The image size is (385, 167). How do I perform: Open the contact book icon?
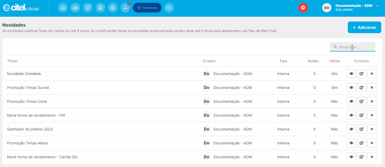point(100,8)
